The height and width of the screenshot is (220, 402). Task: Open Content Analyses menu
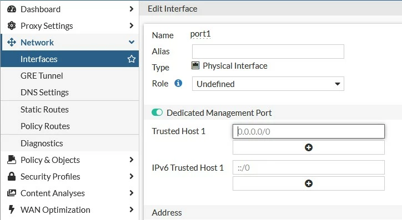(70, 193)
